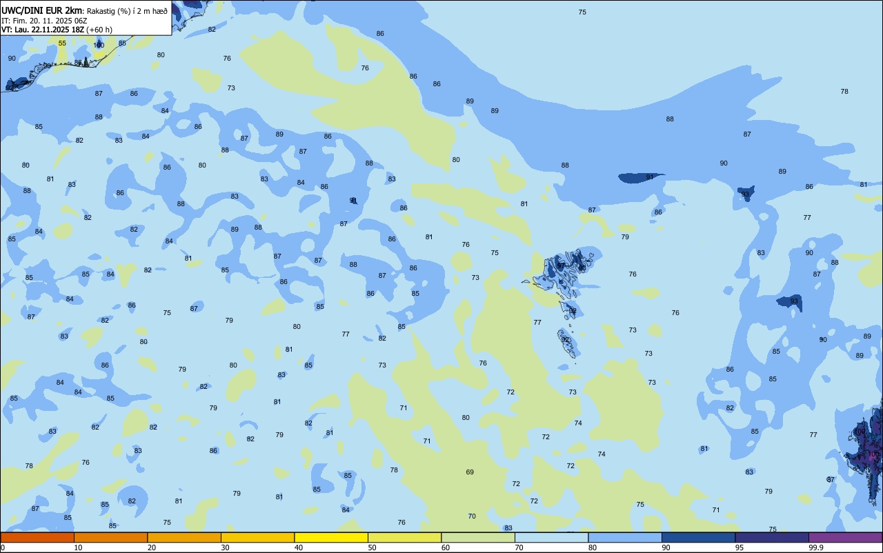This screenshot has width=883, height=553.
Task: Click the legend tick label "50"
Action: click(372, 547)
